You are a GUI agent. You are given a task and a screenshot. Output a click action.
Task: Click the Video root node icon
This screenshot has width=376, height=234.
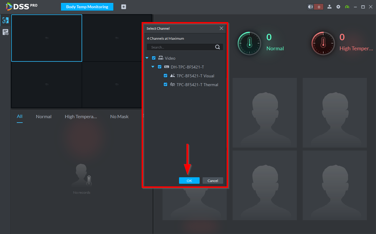point(161,58)
